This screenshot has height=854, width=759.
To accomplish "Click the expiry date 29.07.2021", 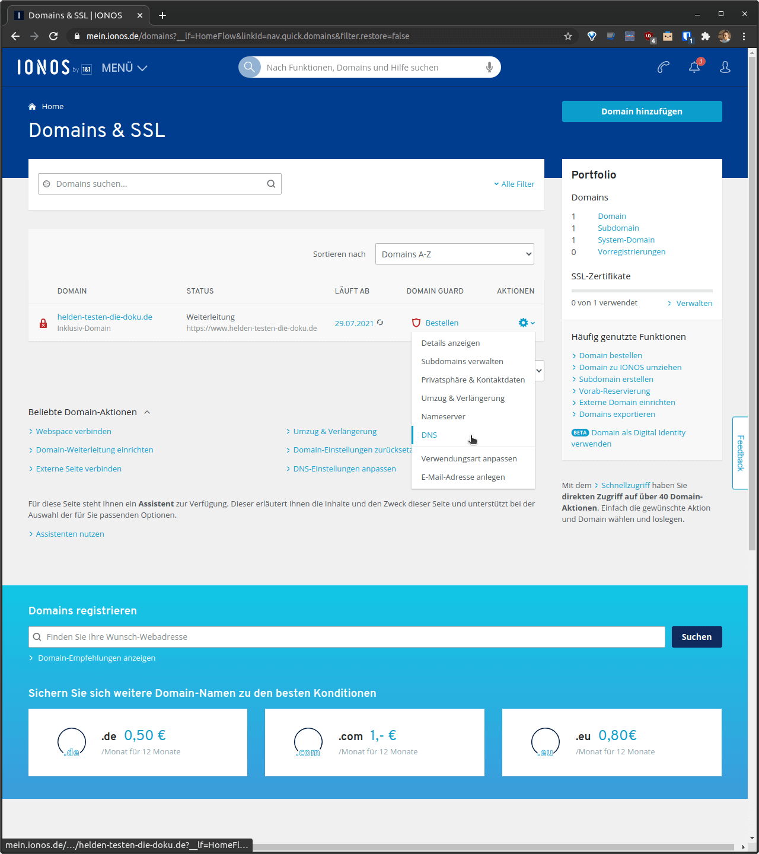I will coord(354,323).
